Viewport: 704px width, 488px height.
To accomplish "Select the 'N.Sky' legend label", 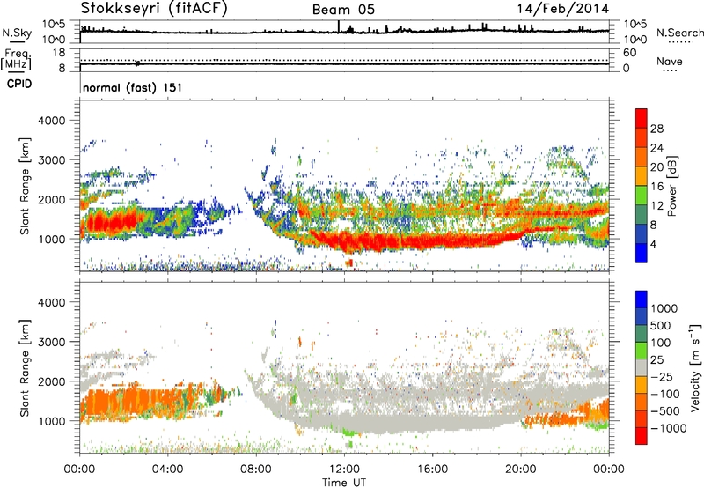I will click(17, 33).
